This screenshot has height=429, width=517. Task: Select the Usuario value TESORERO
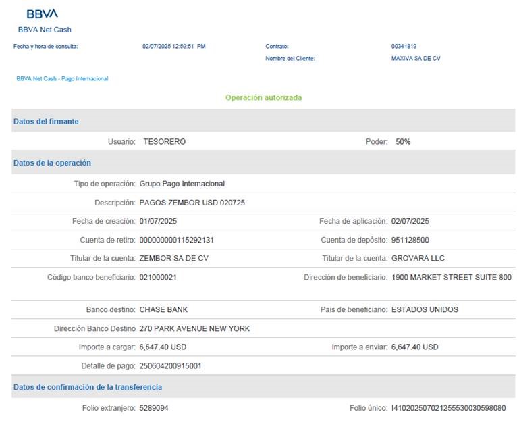(x=165, y=142)
